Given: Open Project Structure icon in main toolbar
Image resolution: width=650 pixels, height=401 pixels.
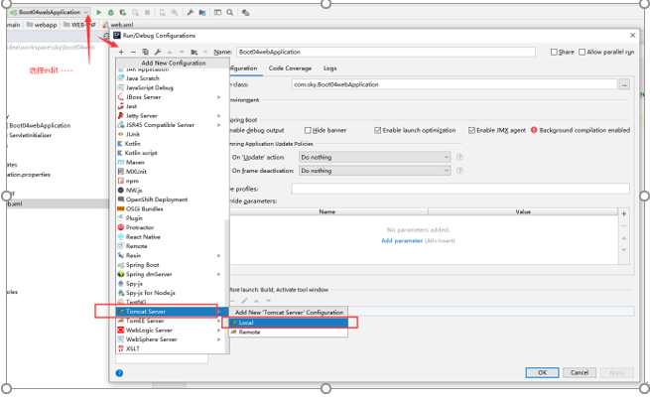Looking at the screenshot, I should tap(202, 13).
